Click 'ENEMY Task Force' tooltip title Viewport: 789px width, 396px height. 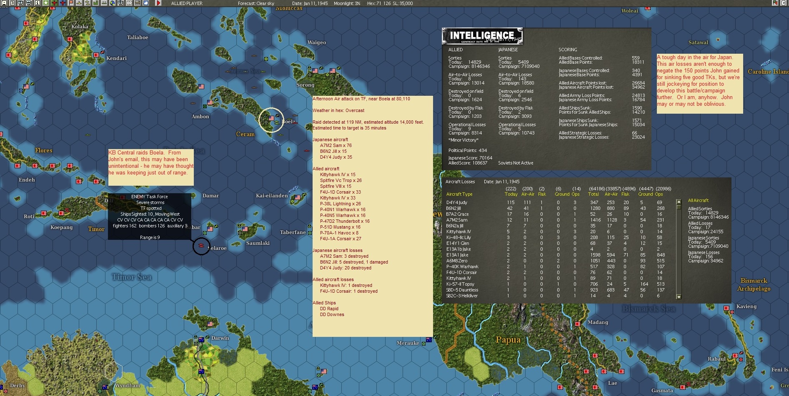(x=150, y=197)
